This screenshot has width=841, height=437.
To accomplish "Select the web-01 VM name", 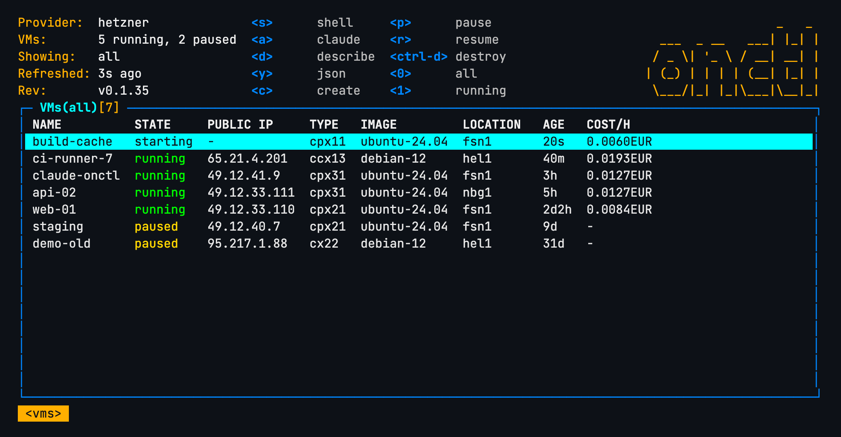I will [x=54, y=210].
